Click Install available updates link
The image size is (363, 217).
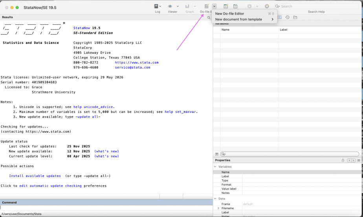pos(35,176)
